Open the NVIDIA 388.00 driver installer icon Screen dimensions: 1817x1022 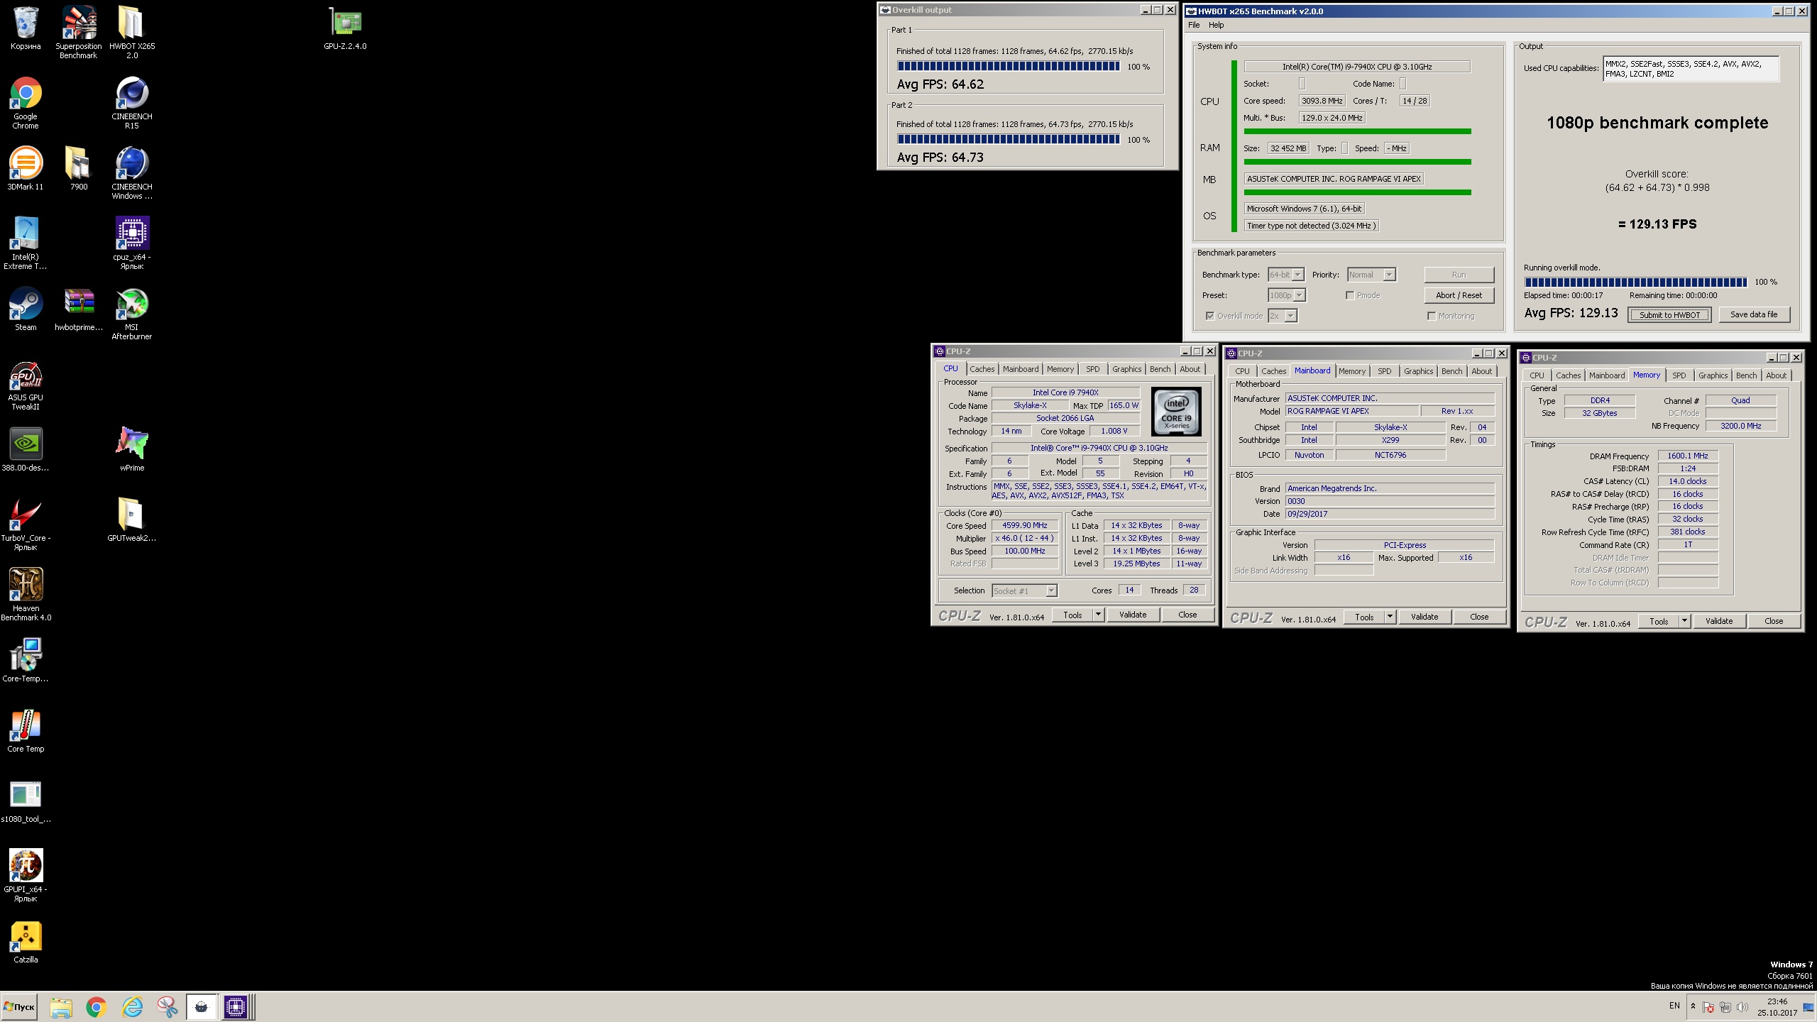tap(26, 449)
